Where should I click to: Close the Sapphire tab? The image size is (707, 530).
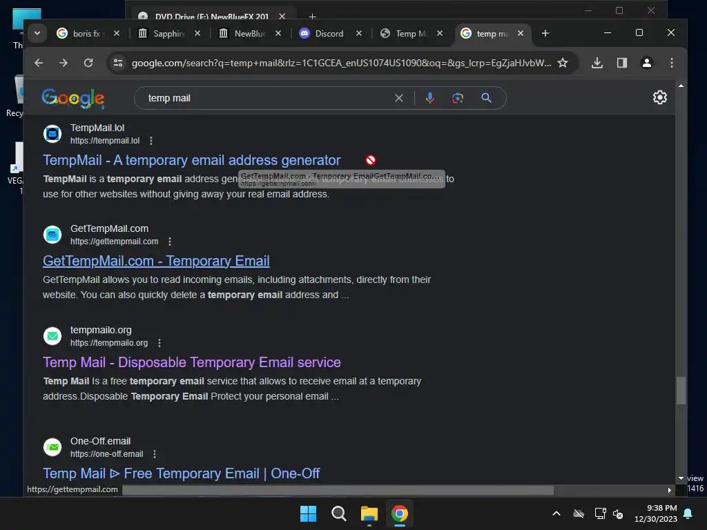(197, 33)
